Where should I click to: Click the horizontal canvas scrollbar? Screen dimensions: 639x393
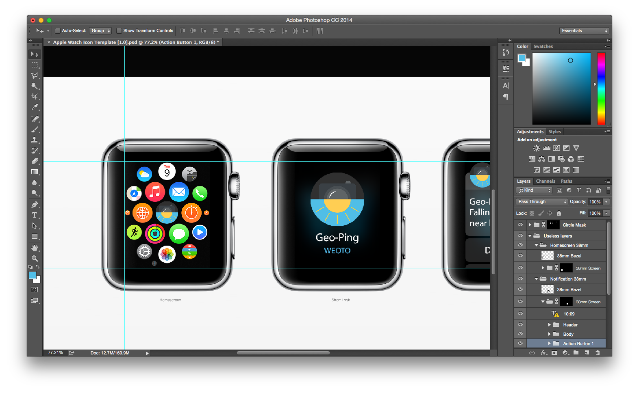[283, 353]
